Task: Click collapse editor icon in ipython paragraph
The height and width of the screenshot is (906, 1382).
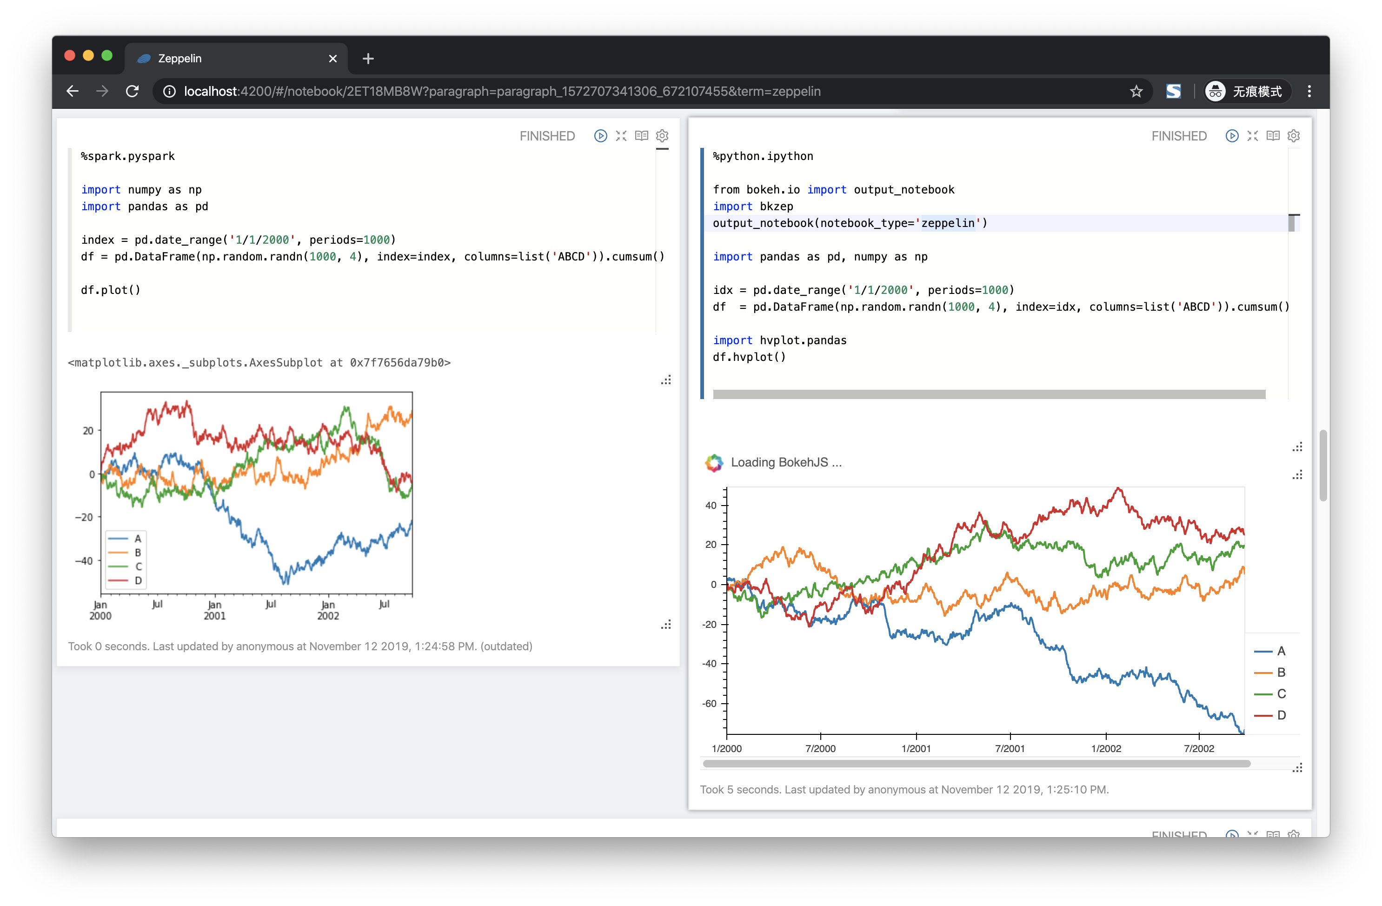Action: tap(1253, 136)
